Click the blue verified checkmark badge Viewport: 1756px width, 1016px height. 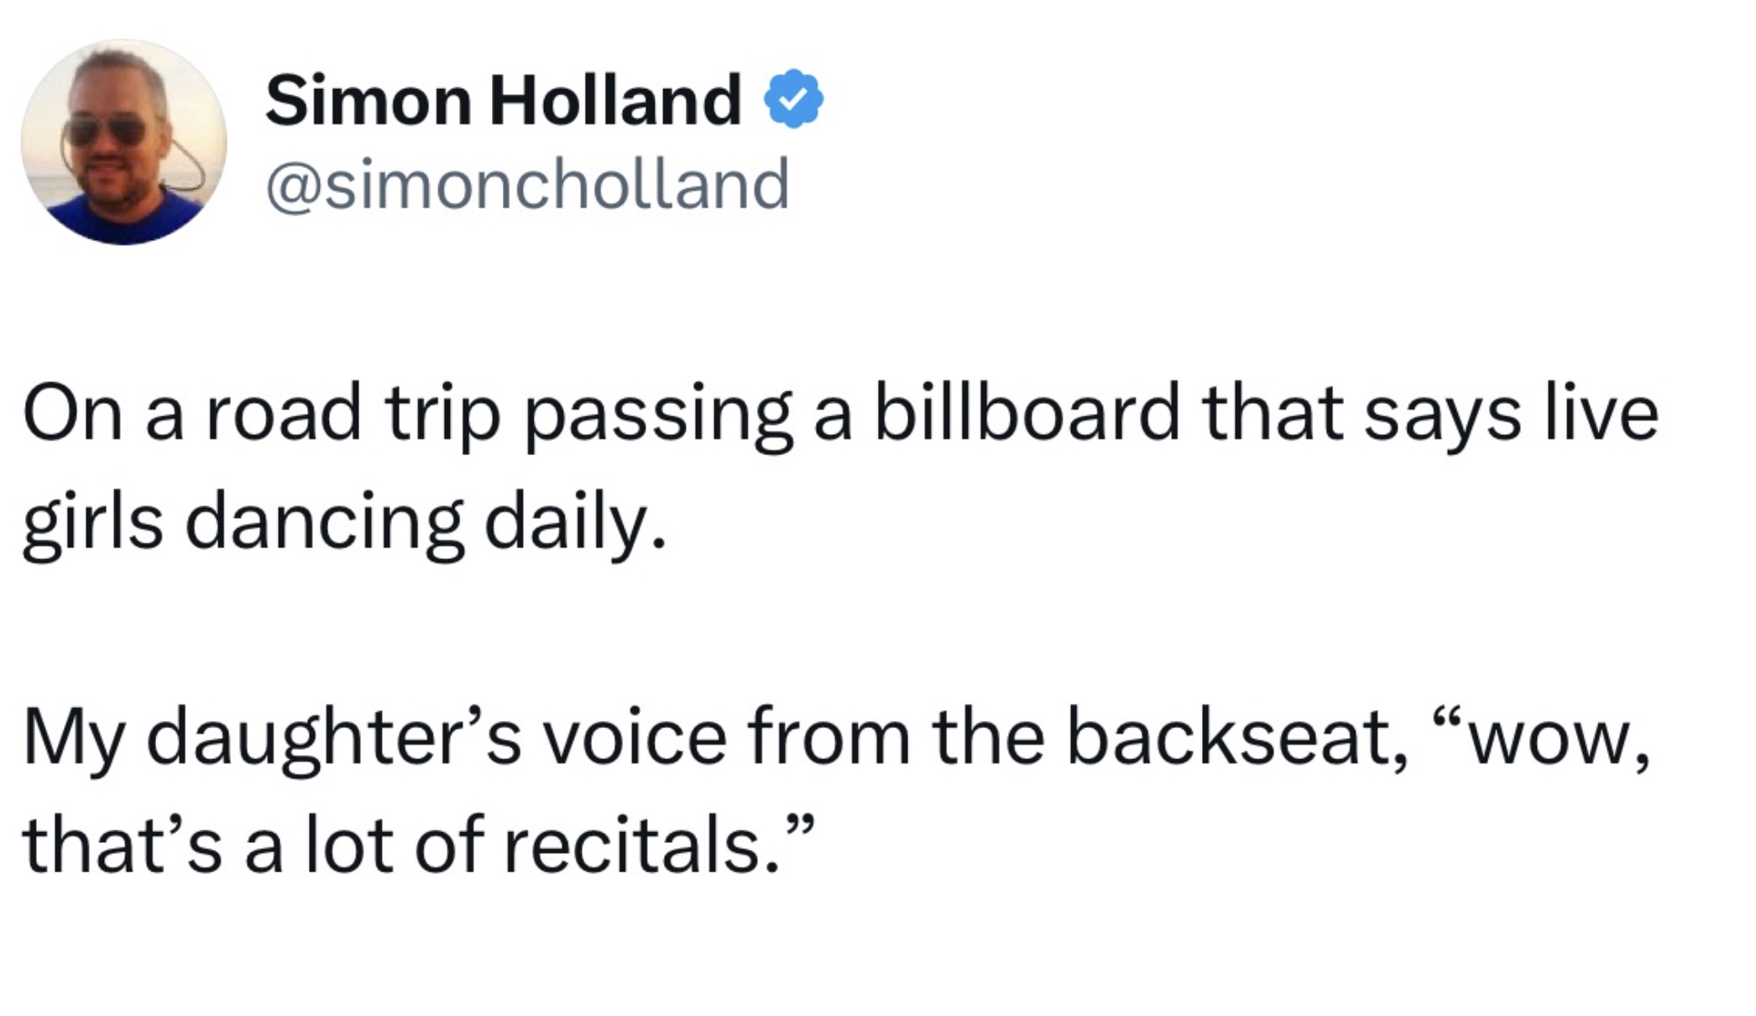(x=792, y=100)
